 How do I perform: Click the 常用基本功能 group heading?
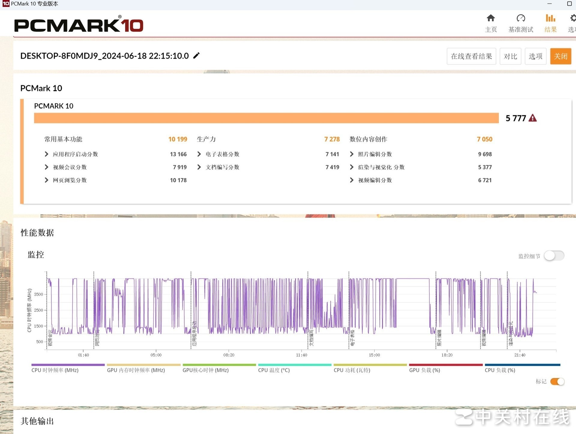click(63, 139)
